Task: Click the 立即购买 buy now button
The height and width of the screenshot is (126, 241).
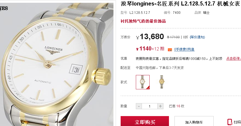Action: [145, 121]
